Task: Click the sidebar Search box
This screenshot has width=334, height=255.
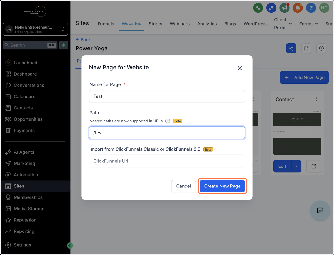Action: pos(30,45)
